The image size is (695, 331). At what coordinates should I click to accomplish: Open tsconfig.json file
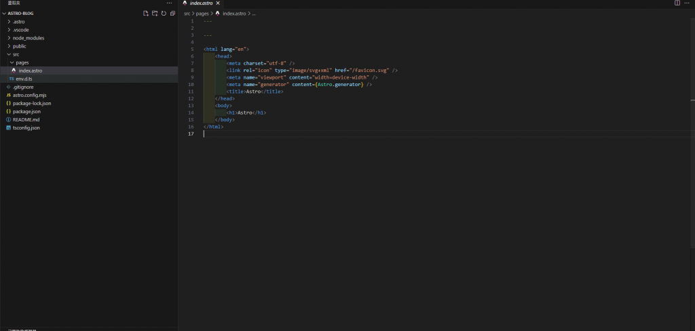tap(89, 128)
